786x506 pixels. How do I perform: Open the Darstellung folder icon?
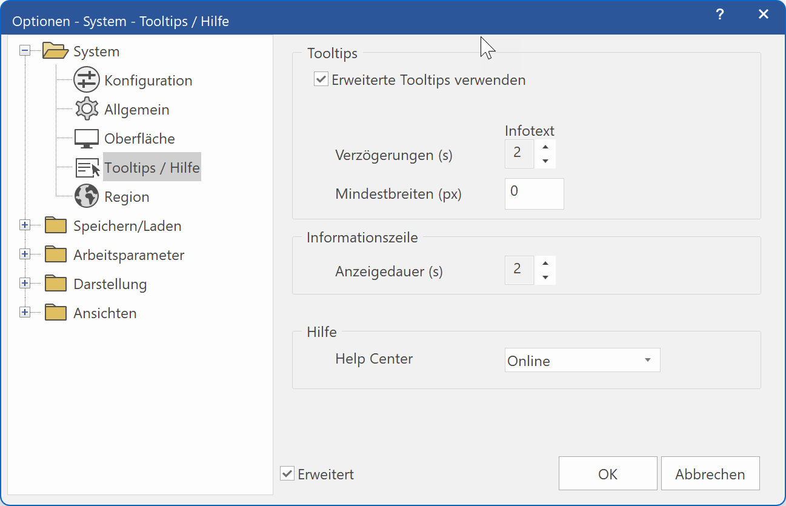point(56,283)
